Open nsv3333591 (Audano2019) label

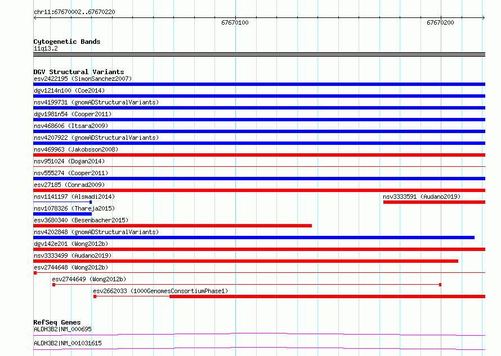[422, 197]
